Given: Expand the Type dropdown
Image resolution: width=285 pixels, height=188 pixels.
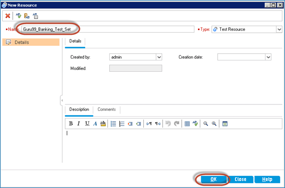Looking at the screenshot, I should [279, 30].
